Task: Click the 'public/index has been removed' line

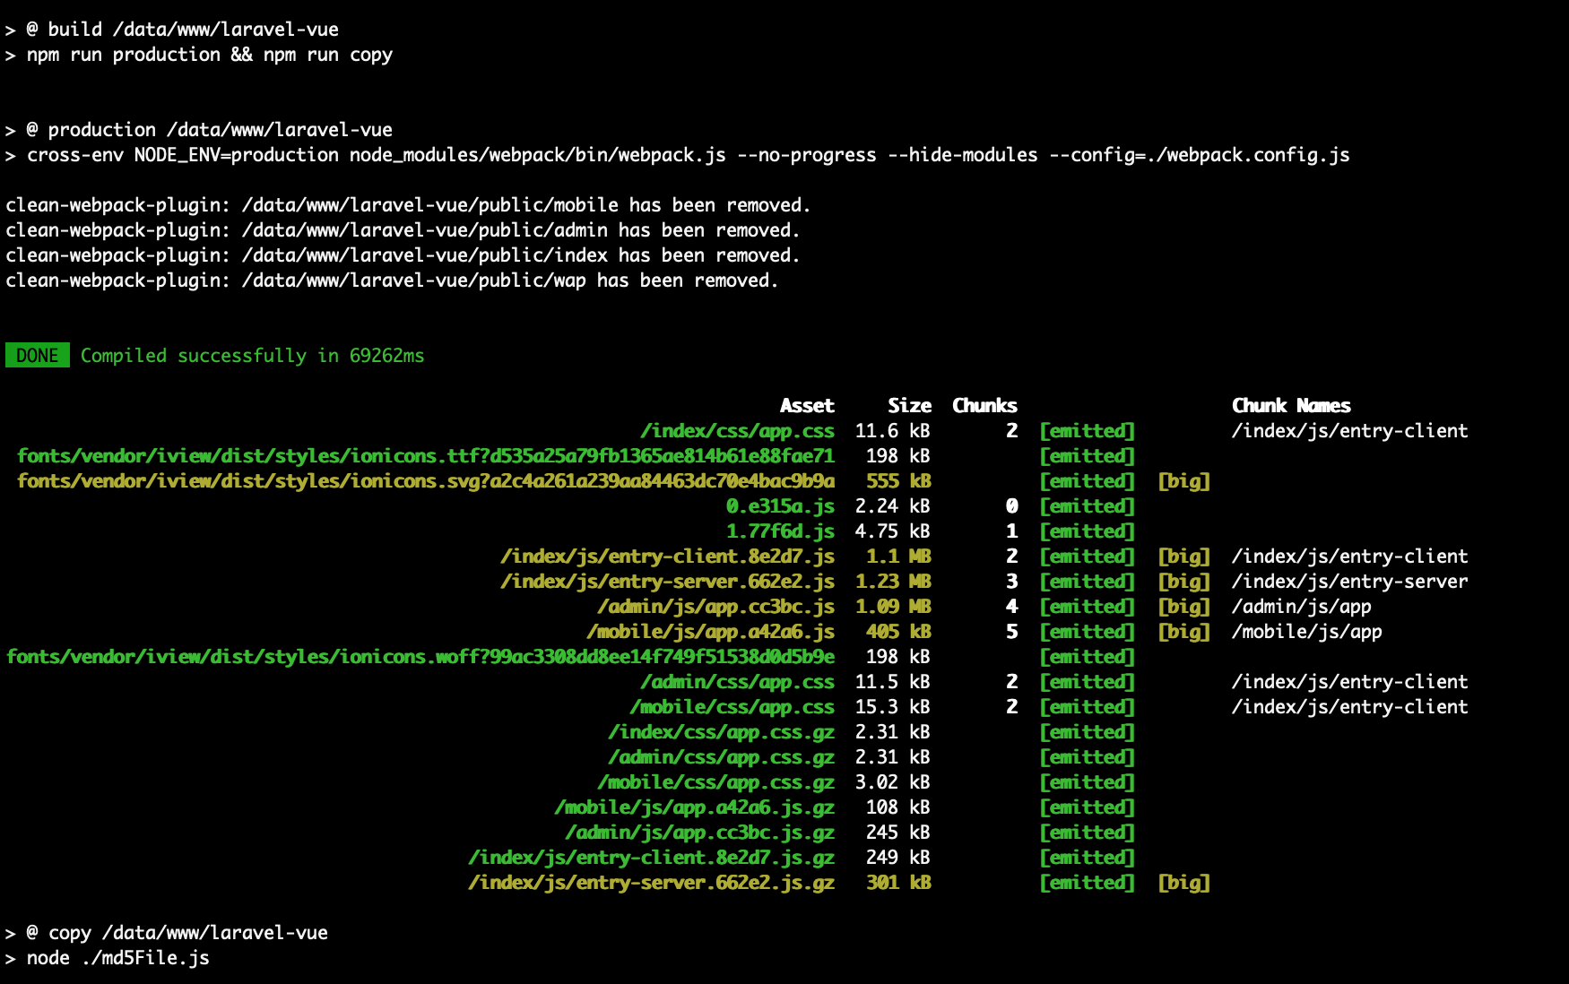Action: [x=403, y=255]
